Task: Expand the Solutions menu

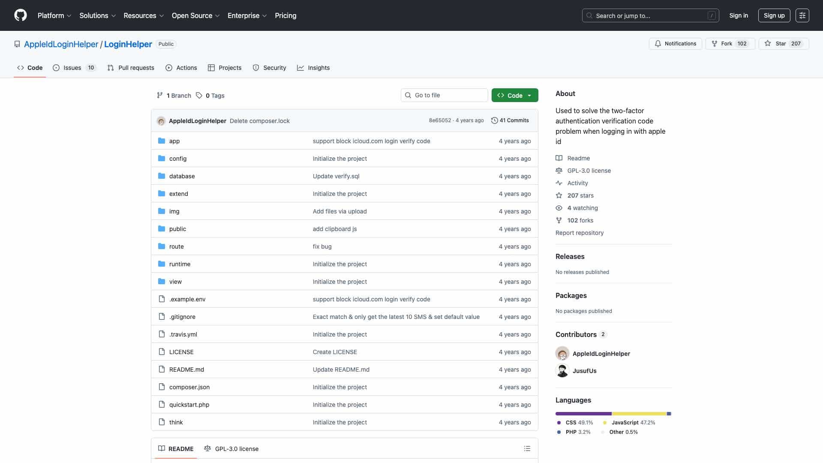Action: coord(98,15)
